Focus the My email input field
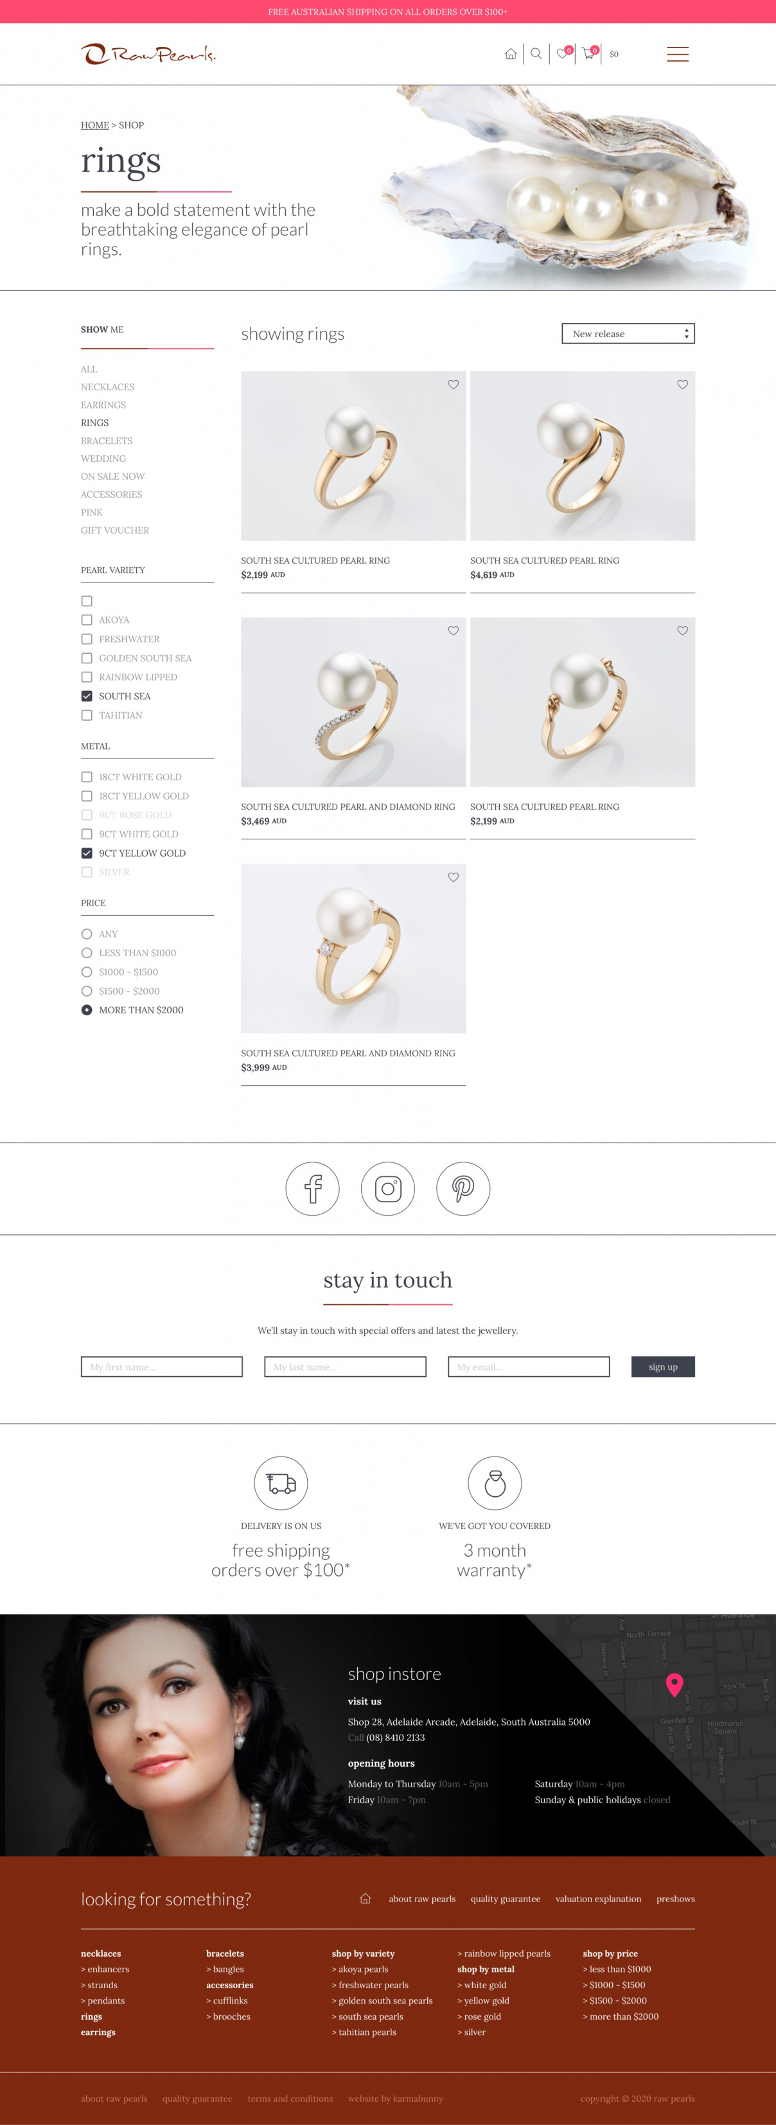The image size is (776, 2125). click(528, 1367)
